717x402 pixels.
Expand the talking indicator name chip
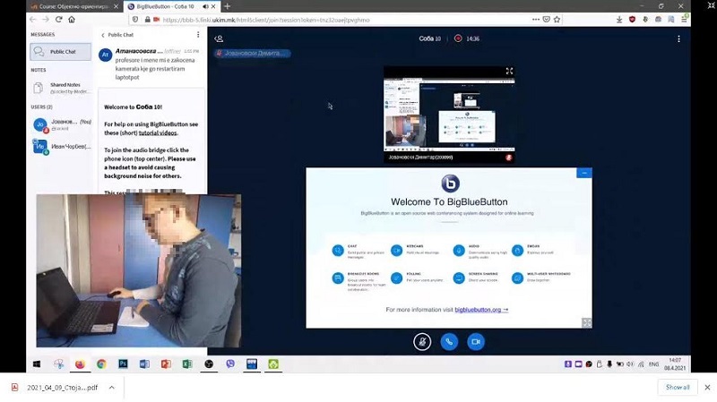[252, 54]
